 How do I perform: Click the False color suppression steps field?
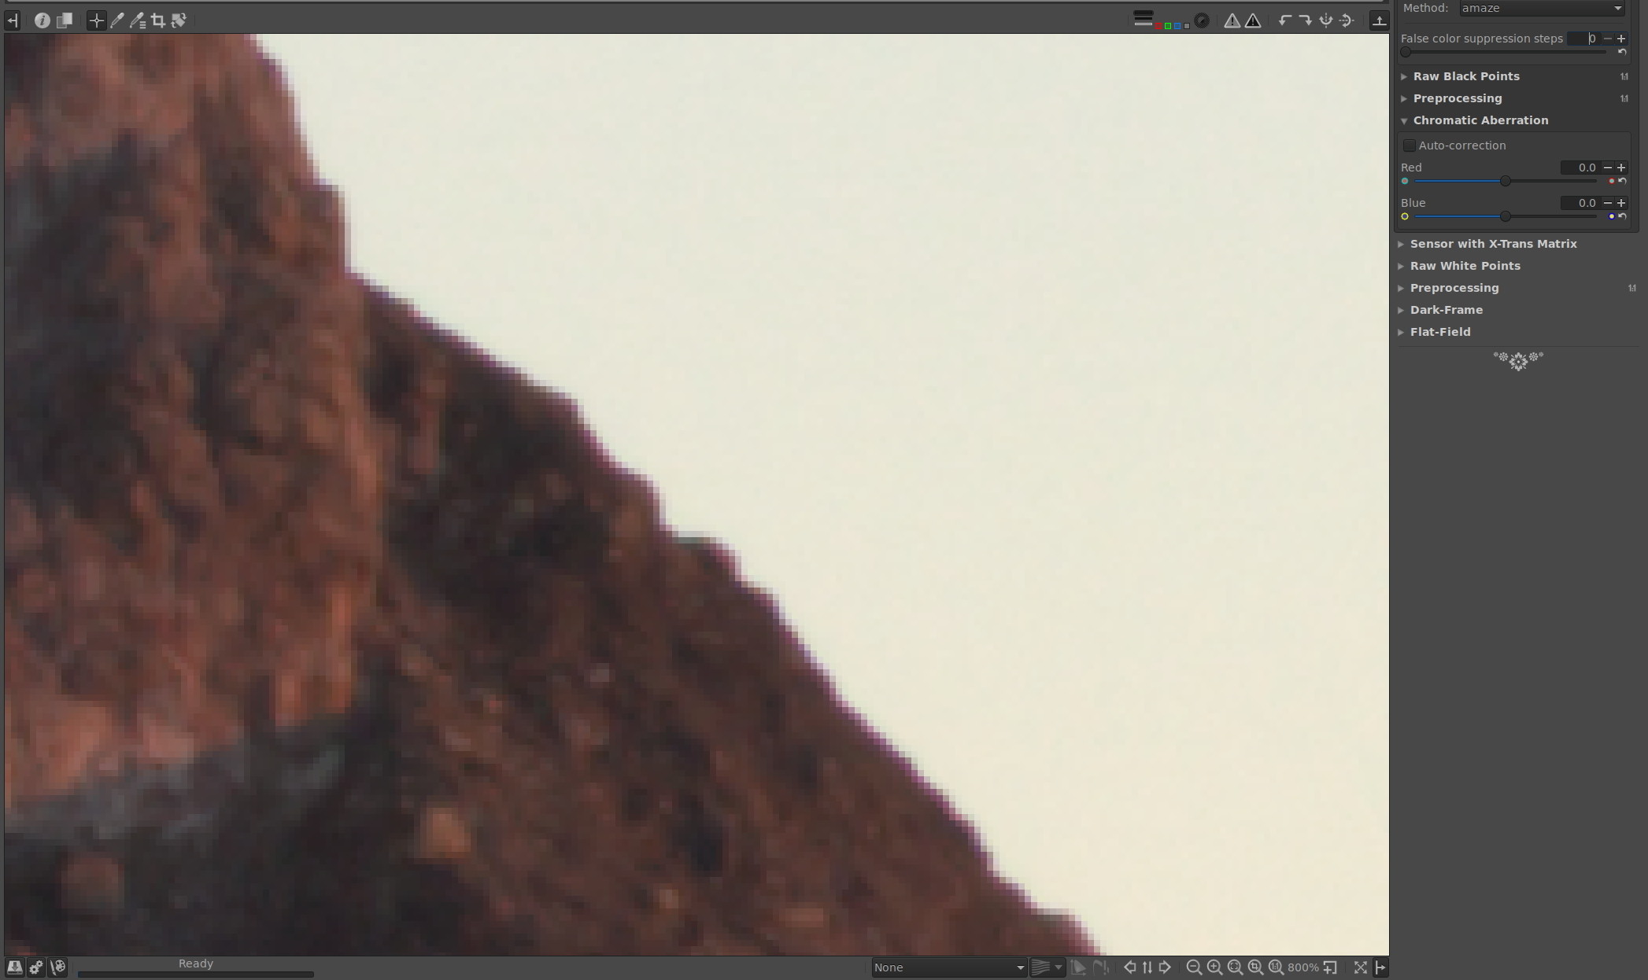[x=1583, y=39]
